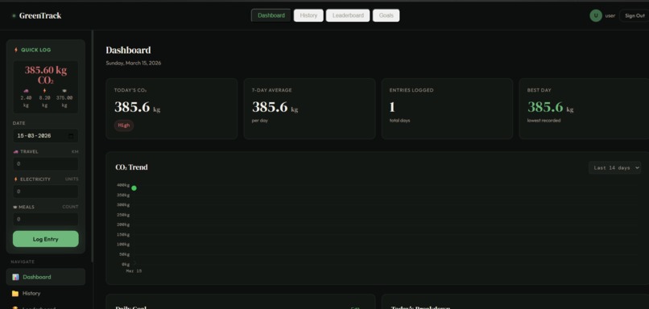Select History in sidebar navigation
Viewport: 649px width, 309px height.
46,293
